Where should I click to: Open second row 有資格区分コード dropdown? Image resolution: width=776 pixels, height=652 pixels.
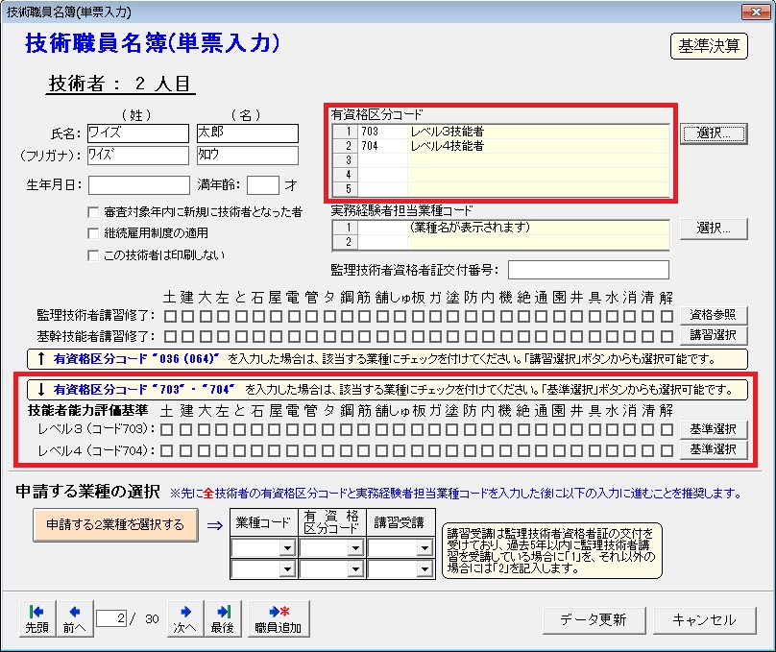click(355, 568)
